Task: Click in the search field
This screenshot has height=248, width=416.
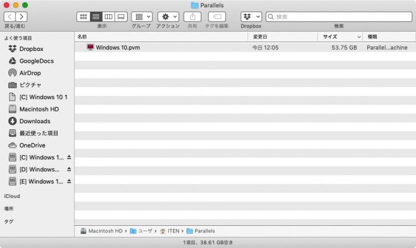Action: [339, 17]
